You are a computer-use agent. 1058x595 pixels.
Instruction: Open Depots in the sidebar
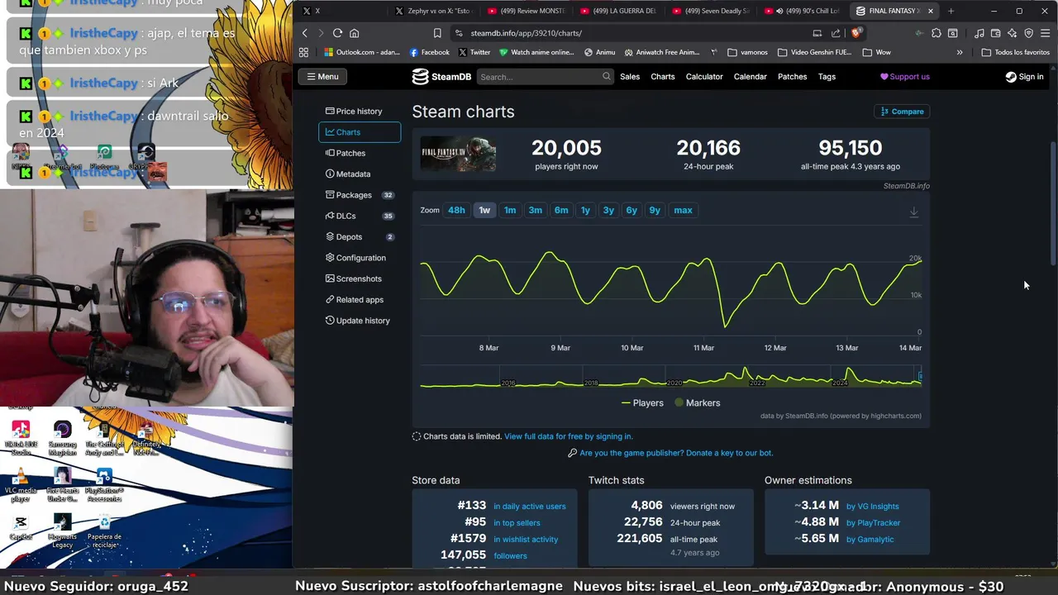[360, 236]
